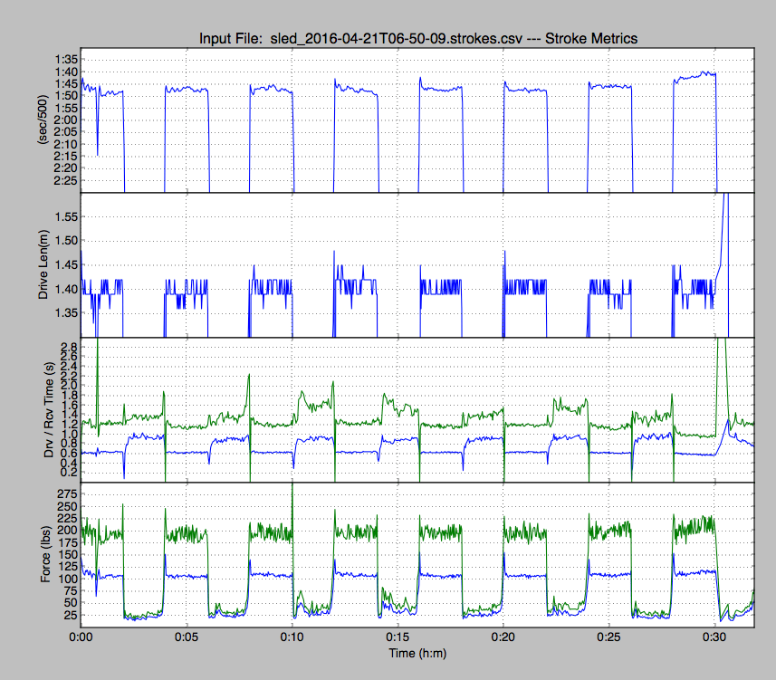Select the 1.35 tick on Drive Len axis
This screenshot has width=776, height=680.
[x=64, y=313]
